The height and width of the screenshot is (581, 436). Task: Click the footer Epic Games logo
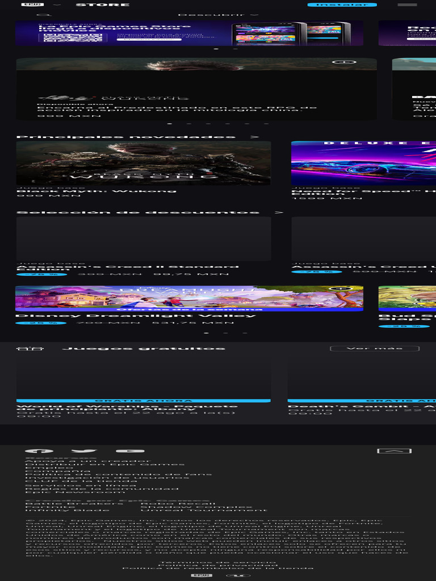tap(202, 576)
